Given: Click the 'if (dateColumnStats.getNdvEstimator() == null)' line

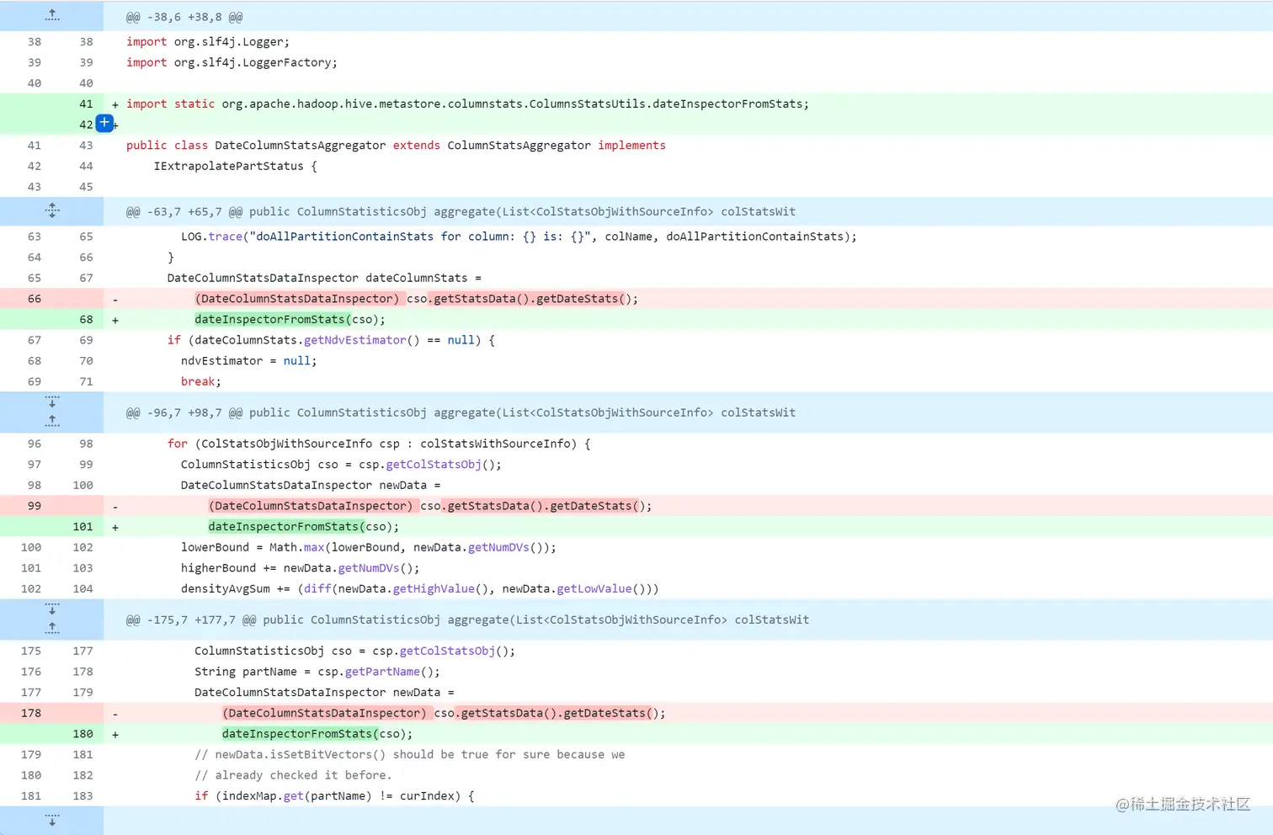Looking at the screenshot, I should [x=331, y=340].
